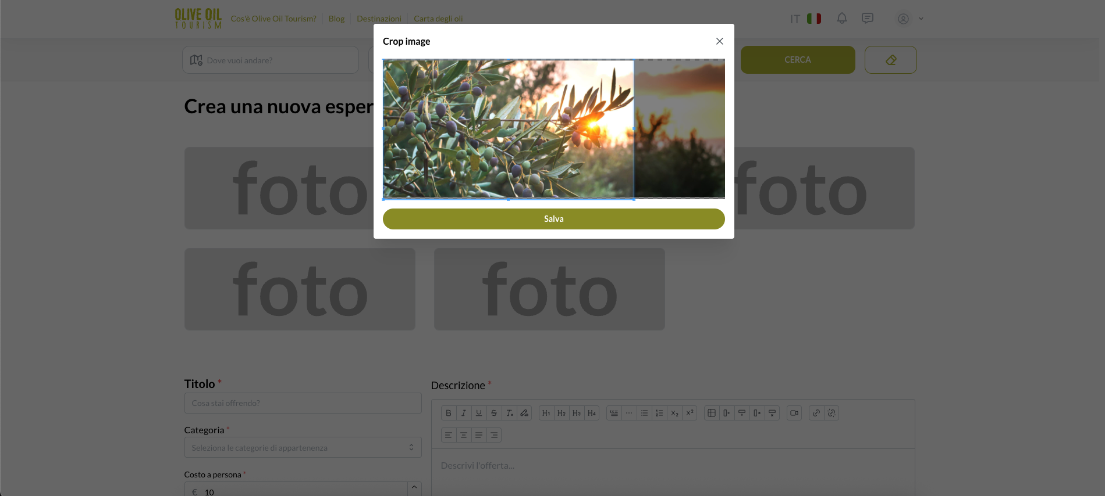The width and height of the screenshot is (1105, 496).
Task: Toggle bold formatting in the editor
Action: click(x=449, y=413)
